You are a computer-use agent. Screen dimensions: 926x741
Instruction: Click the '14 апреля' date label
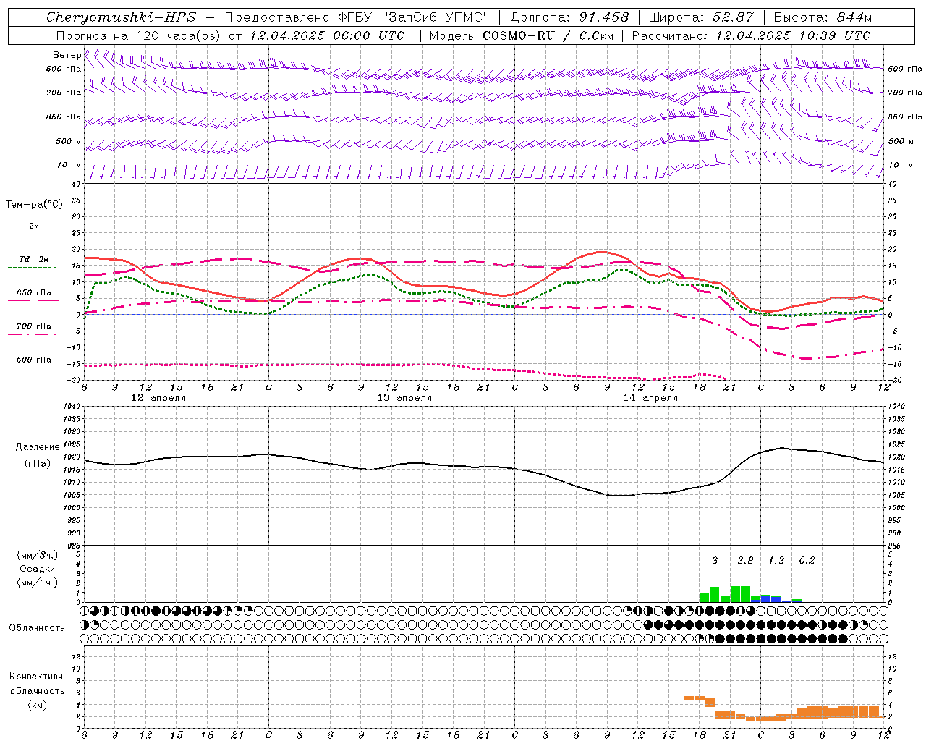(x=650, y=398)
